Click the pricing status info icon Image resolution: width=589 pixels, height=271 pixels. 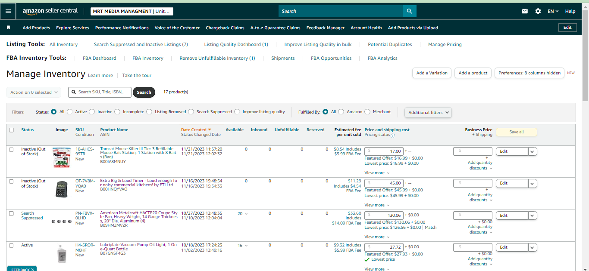393,135
